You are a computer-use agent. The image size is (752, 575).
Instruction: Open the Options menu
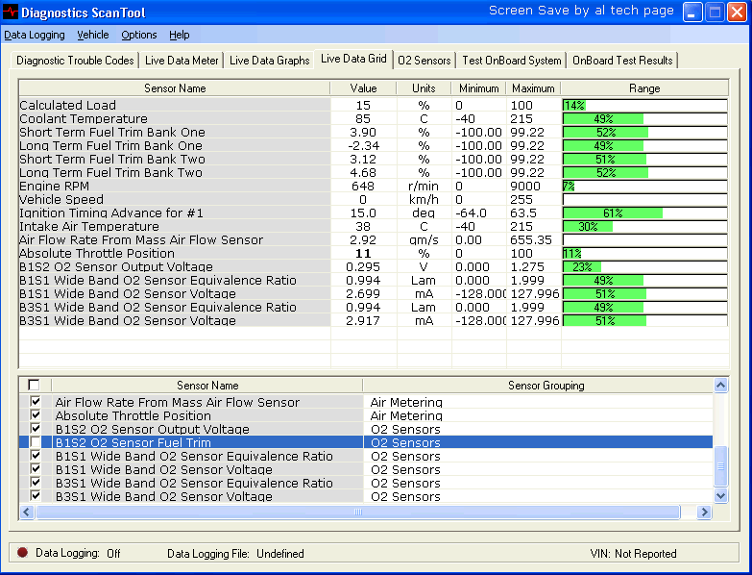point(139,35)
